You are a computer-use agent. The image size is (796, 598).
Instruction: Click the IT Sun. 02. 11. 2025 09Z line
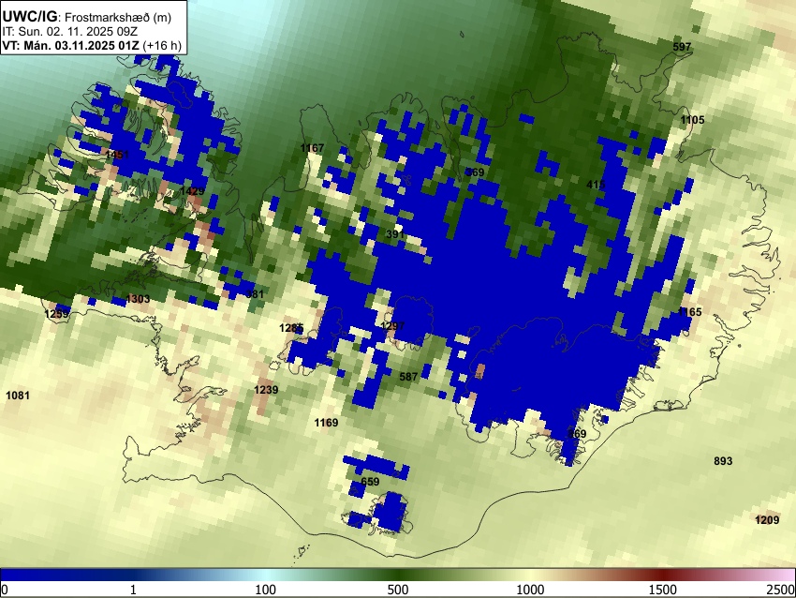pos(70,32)
